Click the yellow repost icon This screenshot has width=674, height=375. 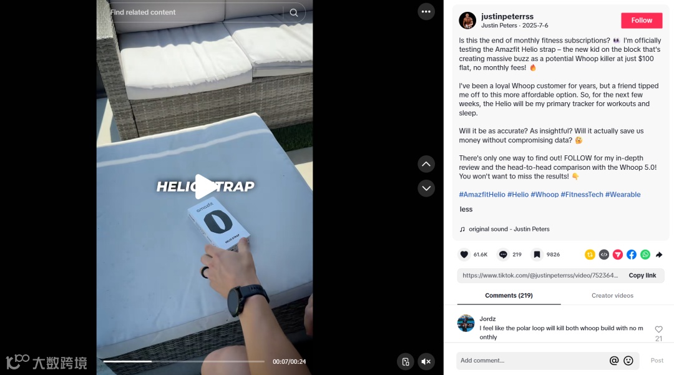590,255
